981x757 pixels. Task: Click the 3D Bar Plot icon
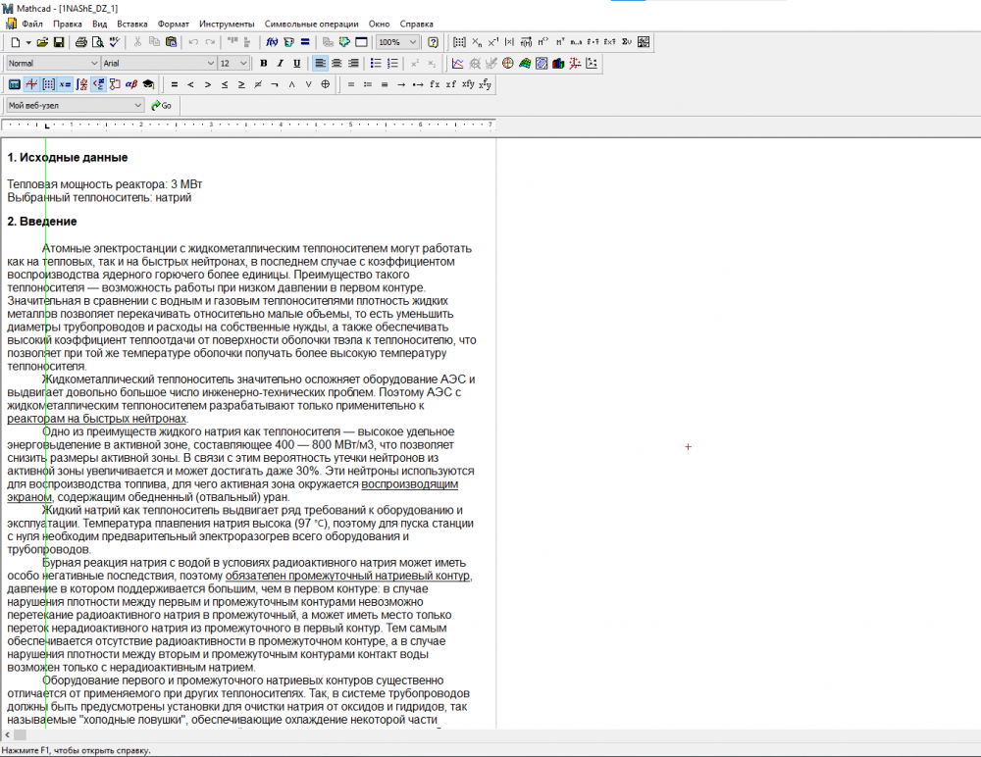(558, 63)
